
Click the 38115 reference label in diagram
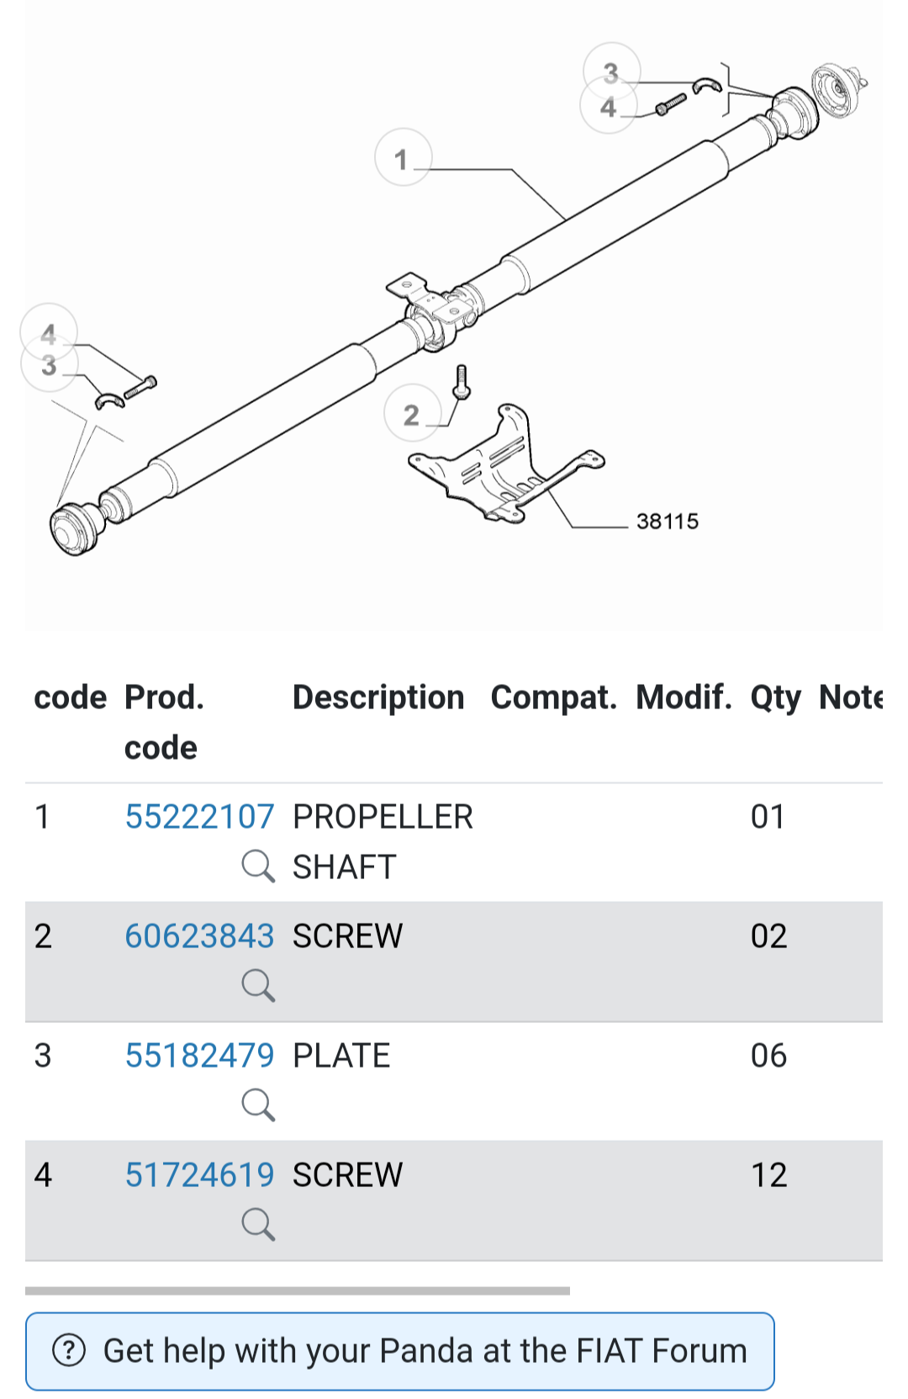pos(668,522)
